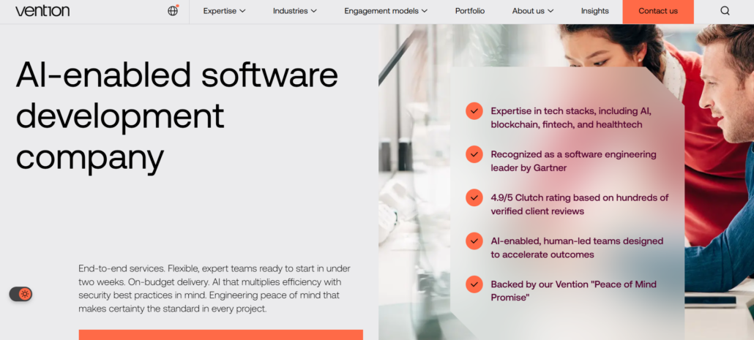This screenshot has width=754, height=340.
Task: Click the orange button below the description
Action: coord(221,335)
